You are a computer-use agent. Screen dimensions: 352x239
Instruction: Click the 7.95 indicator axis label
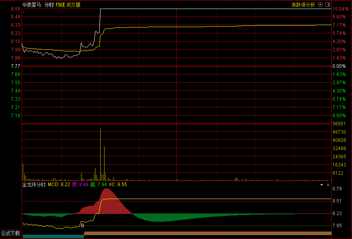click(337, 226)
